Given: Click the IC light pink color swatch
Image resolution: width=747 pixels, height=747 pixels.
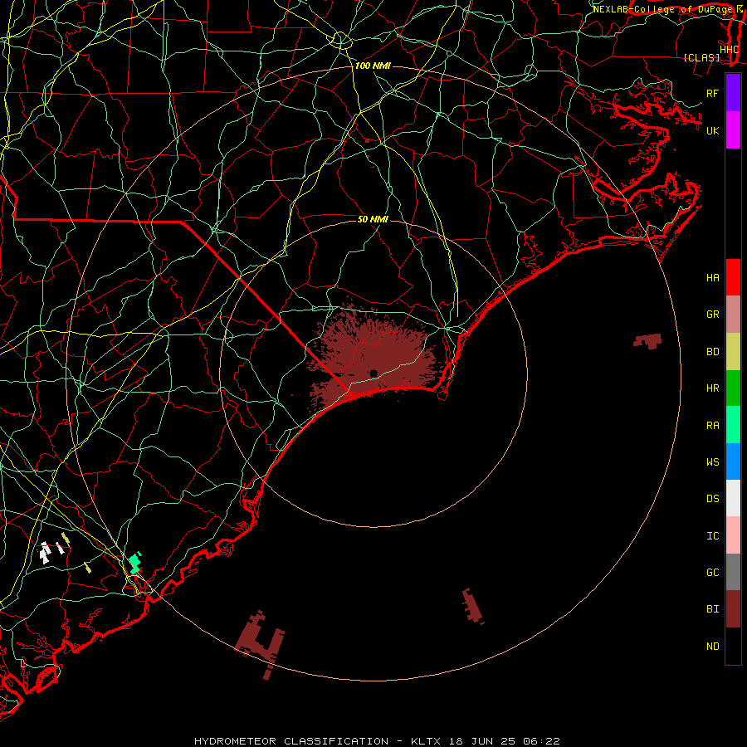Looking at the screenshot, I should pos(733,535).
